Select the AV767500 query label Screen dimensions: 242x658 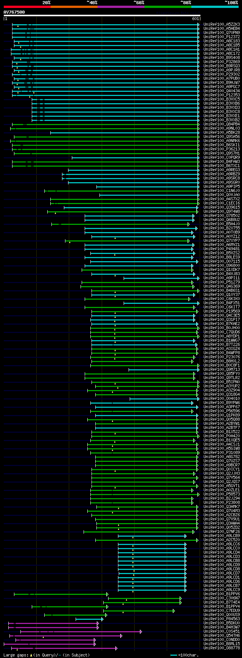point(14,12)
